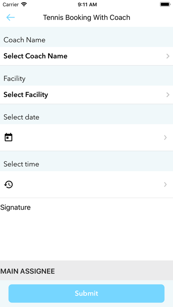Choose Select Facility option
The width and height of the screenshot is (173, 307).
click(x=86, y=94)
